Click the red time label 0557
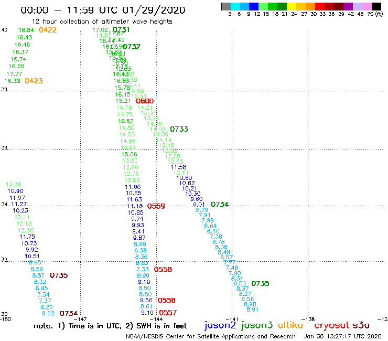Viewport: 388px width, 341px height. 168,313
